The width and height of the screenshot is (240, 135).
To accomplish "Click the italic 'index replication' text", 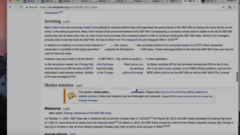I will pyautogui.click(x=157, y=59).
